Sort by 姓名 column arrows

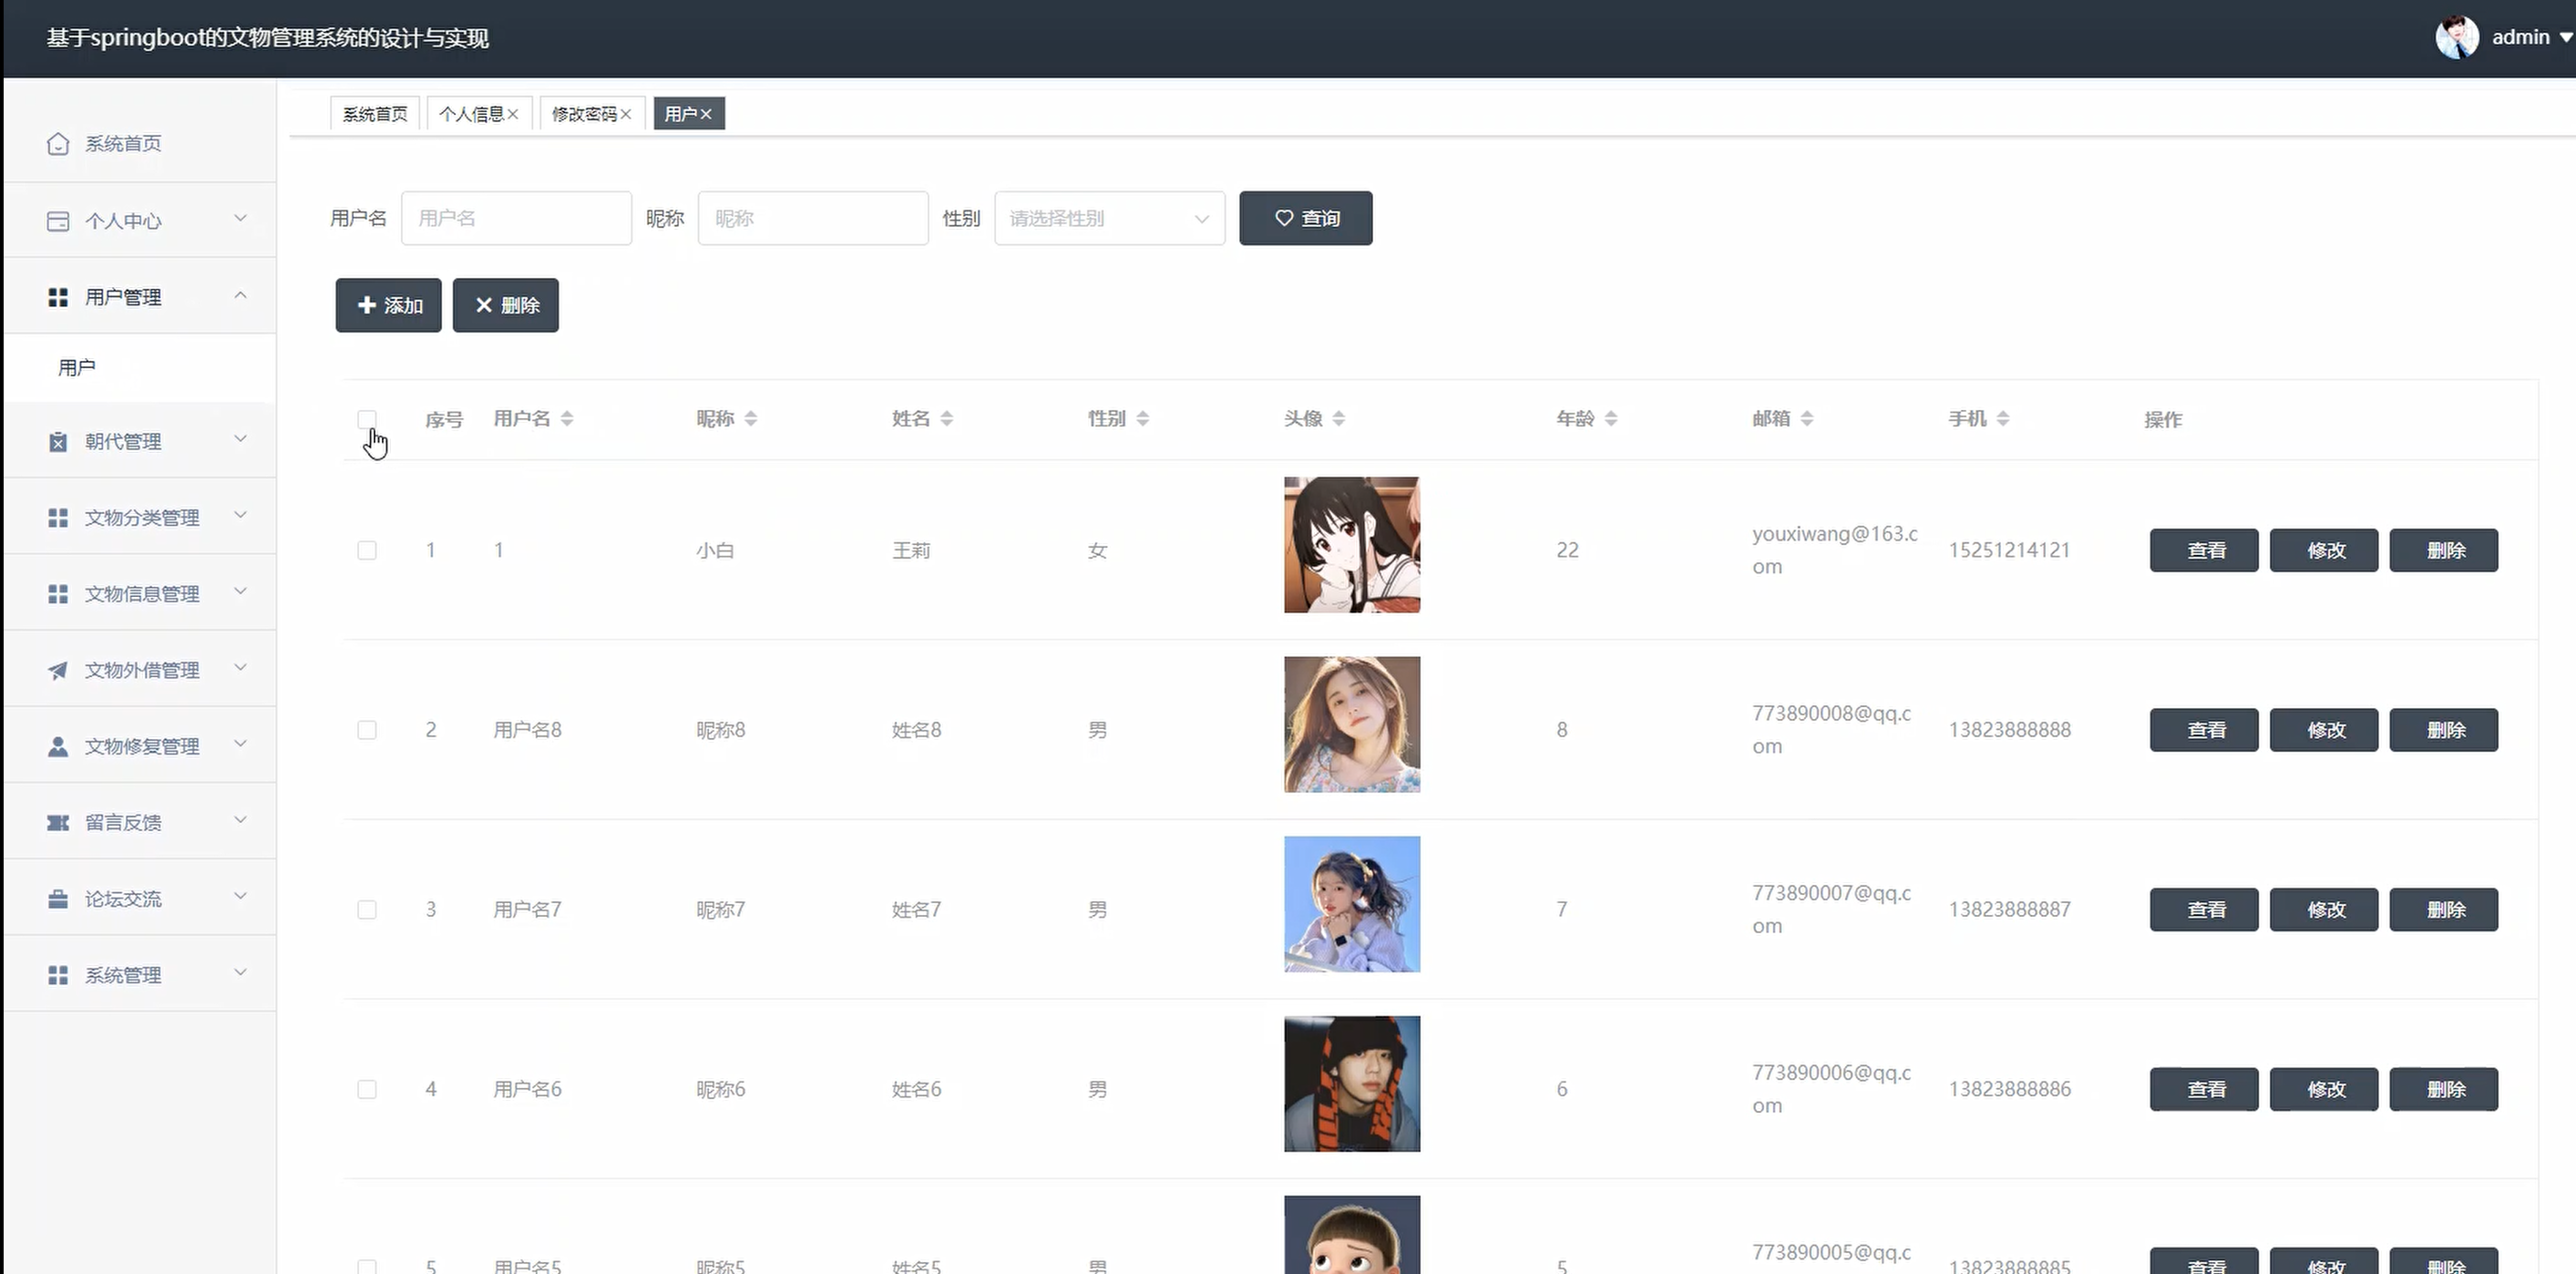tap(947, 419)
